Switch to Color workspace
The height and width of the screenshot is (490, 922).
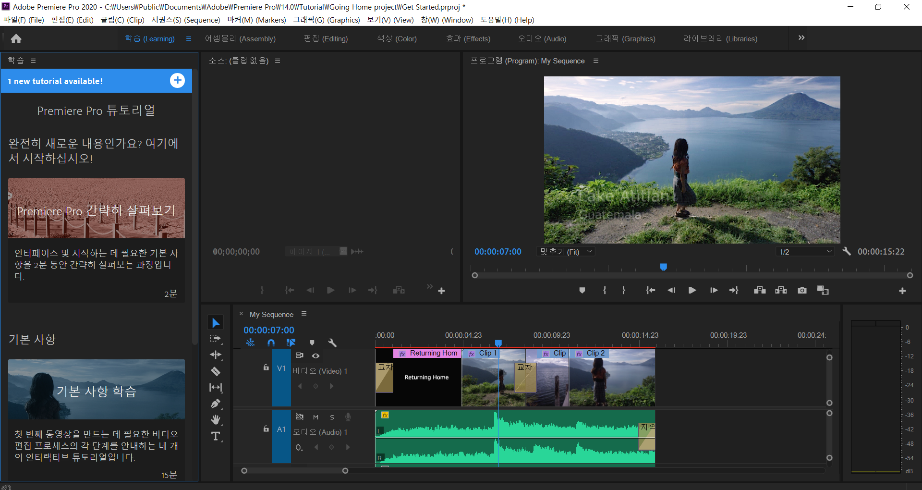tap(397, 38)
